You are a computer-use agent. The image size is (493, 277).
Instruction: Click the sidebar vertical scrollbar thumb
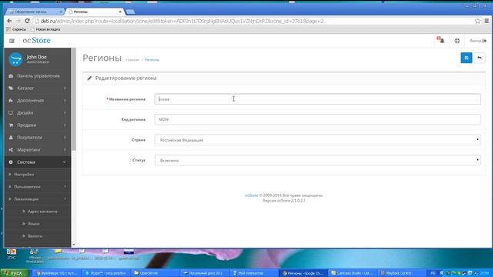point(74,99)
